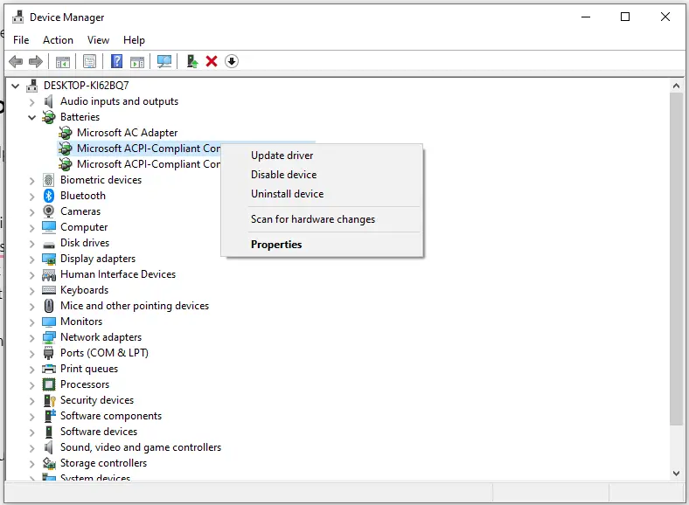The width and height of the screenshot is (689, 505).
Task: Open the Help menu
Action: pyautogui.click(x=134, y=40)
